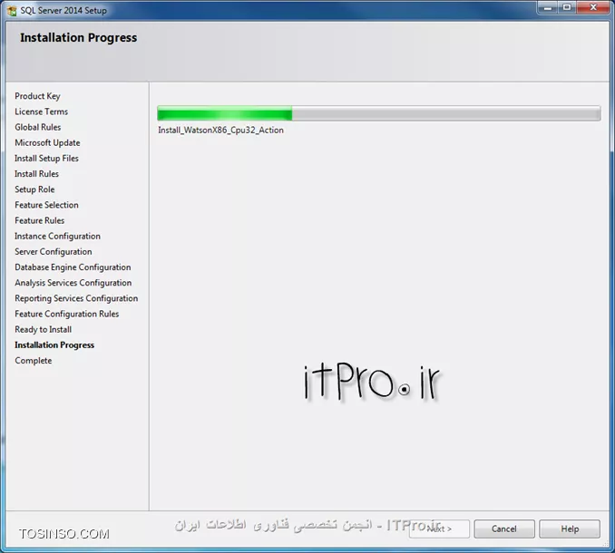Click the disabled Next button

439,529
